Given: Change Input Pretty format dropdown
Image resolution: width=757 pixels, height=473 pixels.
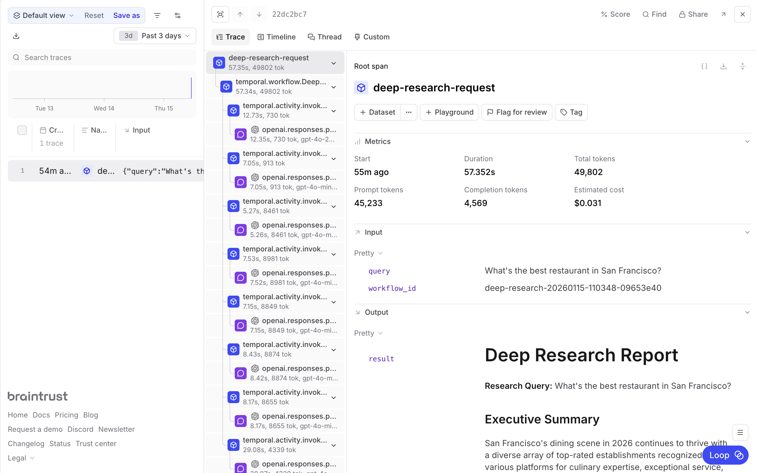Looking at the screenshot, I should [368, 253].
